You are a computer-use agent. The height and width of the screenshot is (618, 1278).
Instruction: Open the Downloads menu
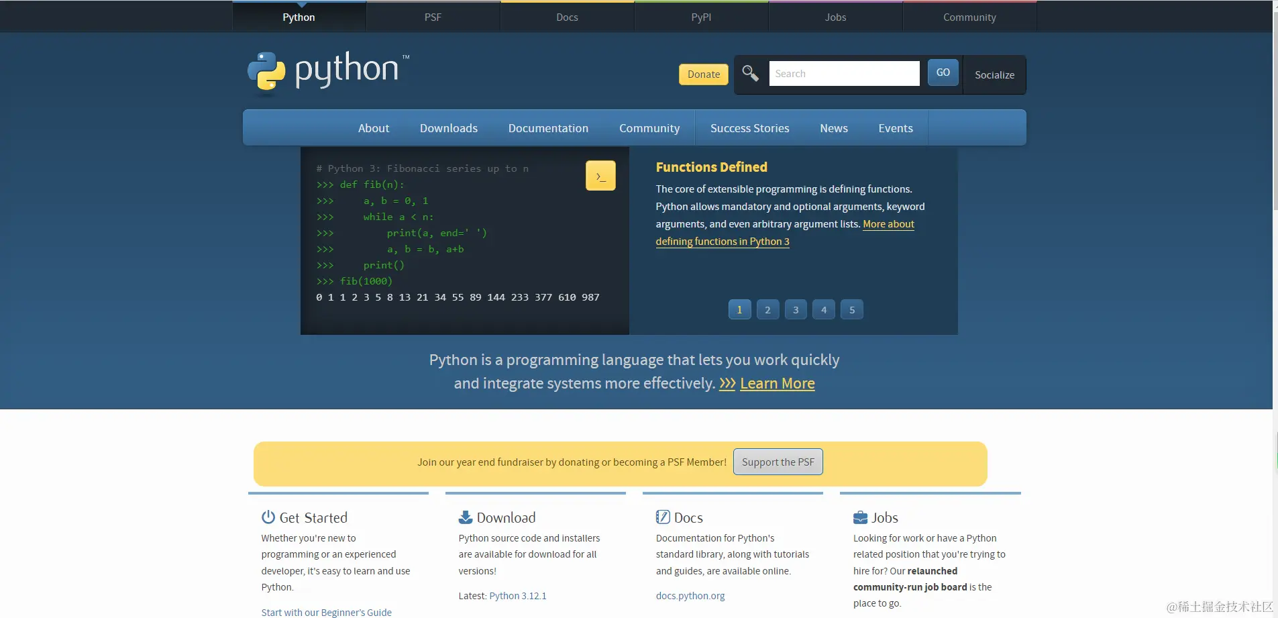click(449, 128)
